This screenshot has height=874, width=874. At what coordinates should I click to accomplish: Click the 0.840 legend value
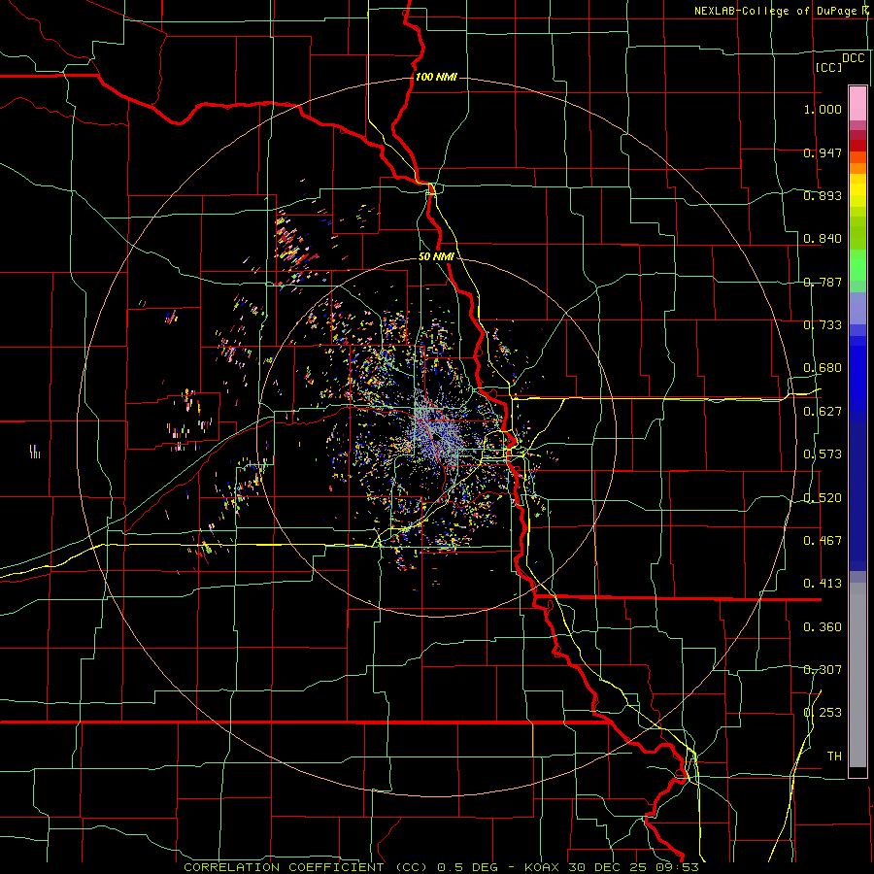click(823, 239)
